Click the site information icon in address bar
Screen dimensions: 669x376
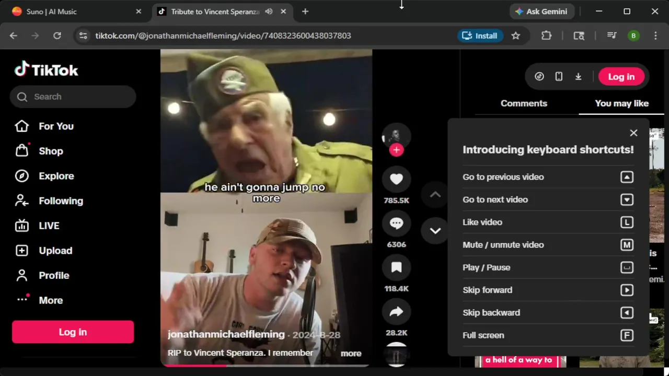[83, 36]
